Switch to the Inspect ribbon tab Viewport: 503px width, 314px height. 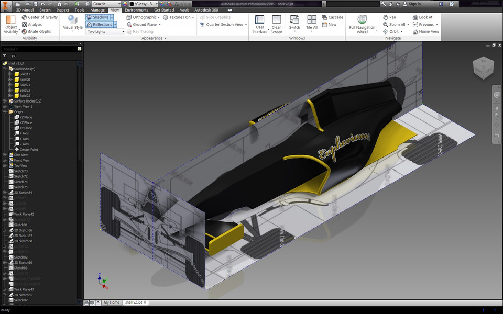[63, 9]
